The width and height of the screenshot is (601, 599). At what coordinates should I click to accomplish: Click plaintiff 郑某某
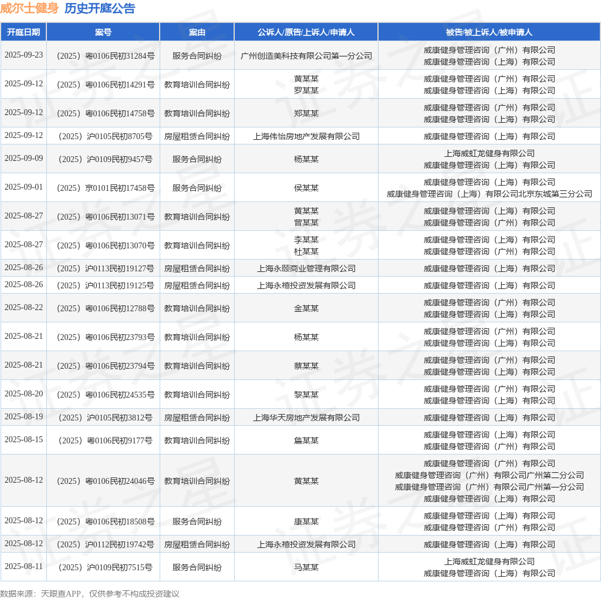pyautogui.click(x=306, y=113)
